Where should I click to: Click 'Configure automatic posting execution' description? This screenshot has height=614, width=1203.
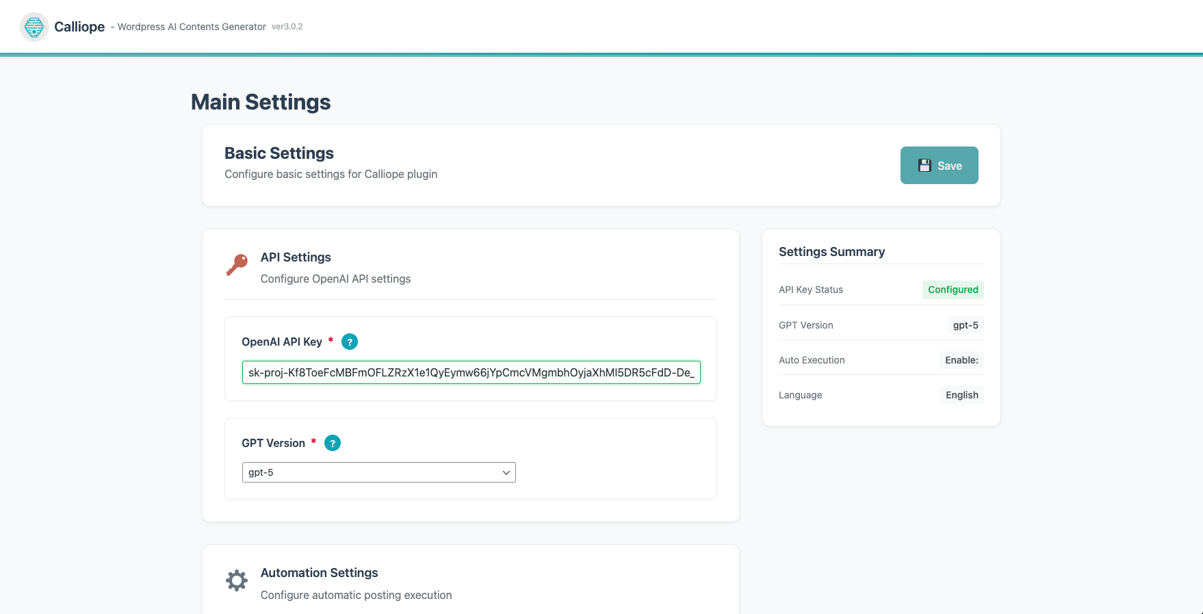pos(357,595)
